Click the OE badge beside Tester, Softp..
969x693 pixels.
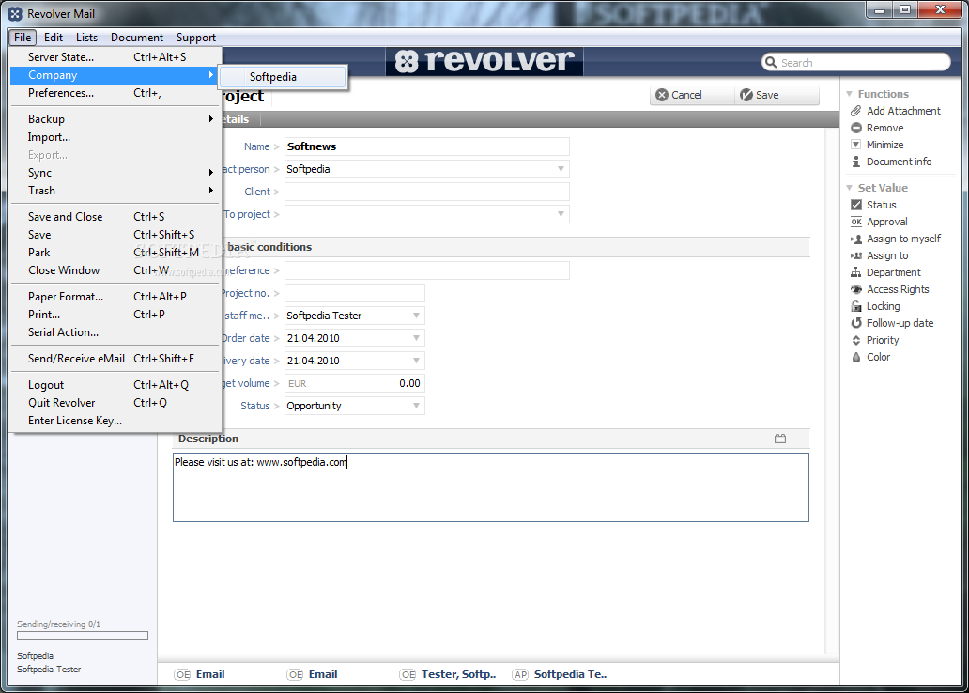point(408,674)
